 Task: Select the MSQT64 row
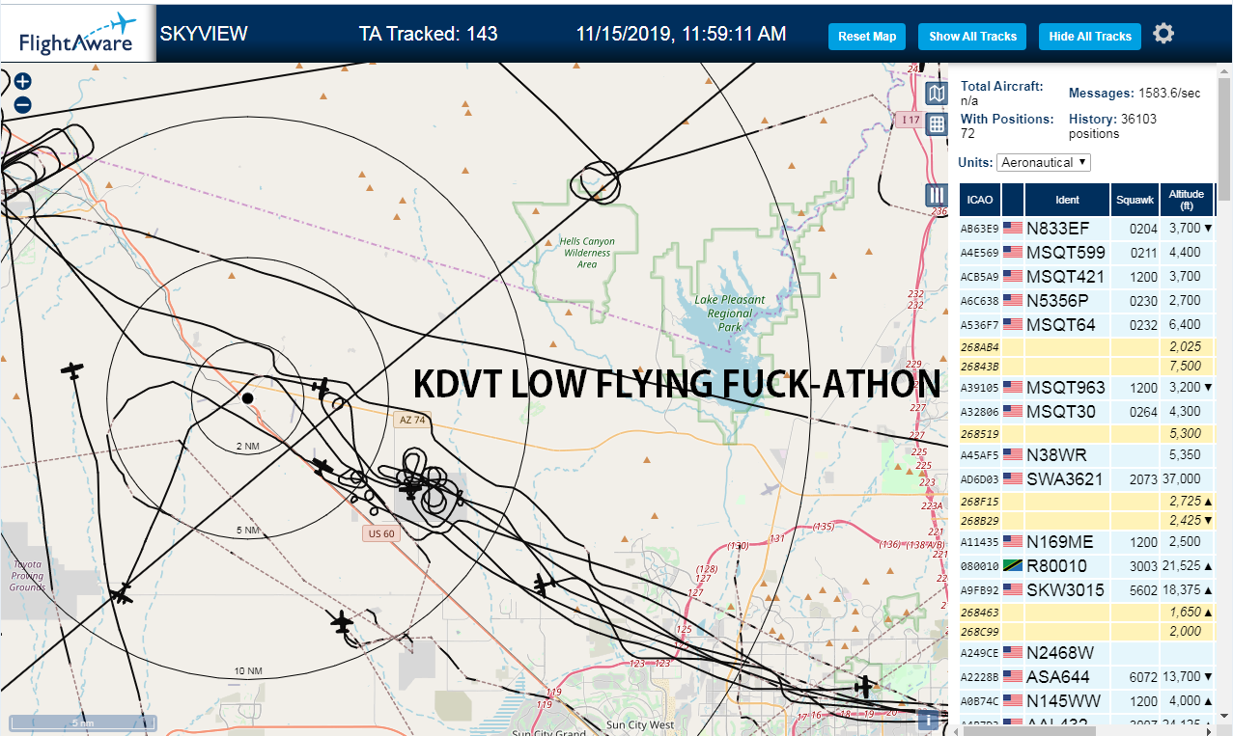[x=1087, y=325]
